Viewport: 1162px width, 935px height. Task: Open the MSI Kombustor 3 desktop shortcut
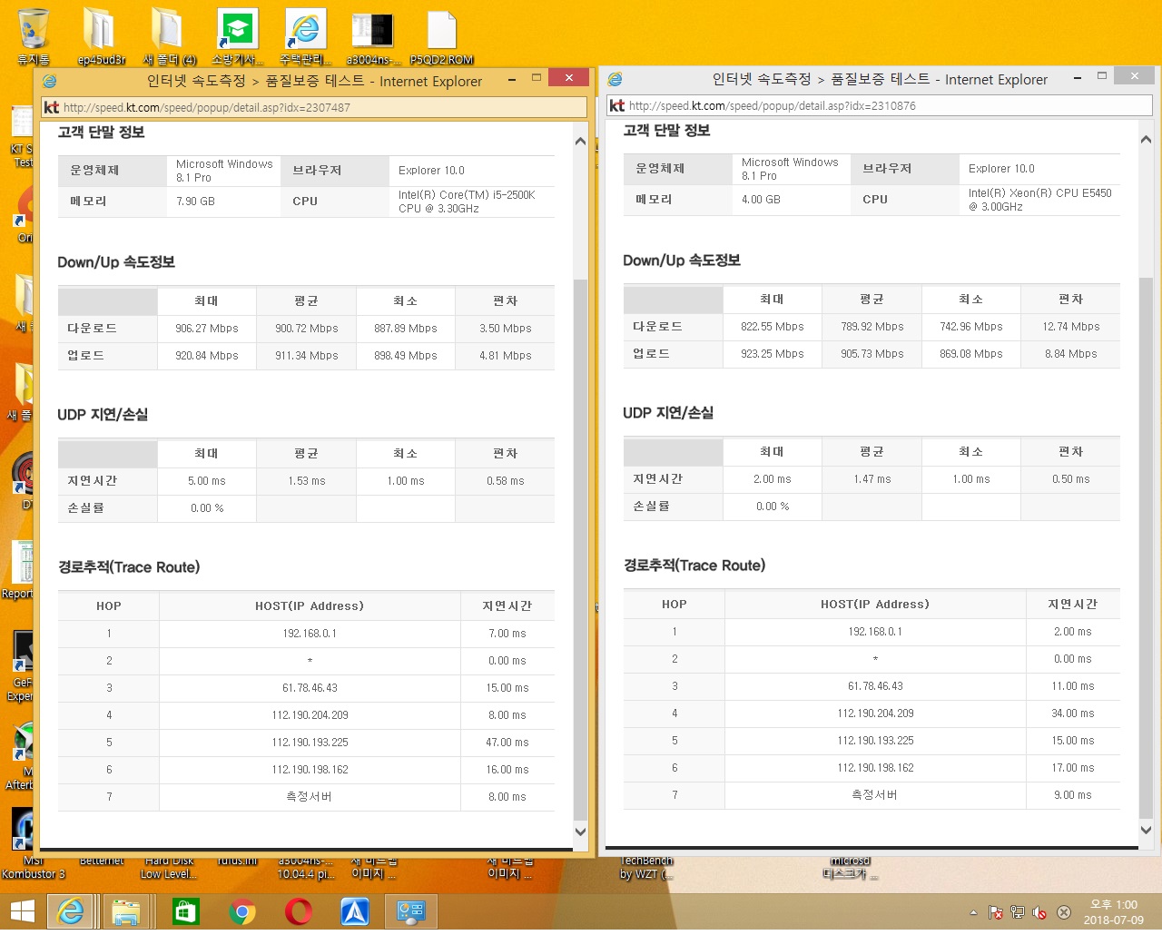pos(33,844)
